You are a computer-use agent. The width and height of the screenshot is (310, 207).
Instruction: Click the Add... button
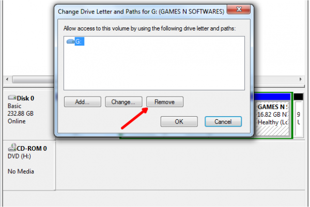(83, 102)
